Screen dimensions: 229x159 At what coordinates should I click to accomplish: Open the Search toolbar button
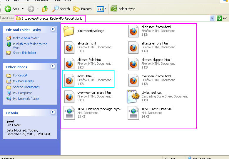click(x=61, y=9)
